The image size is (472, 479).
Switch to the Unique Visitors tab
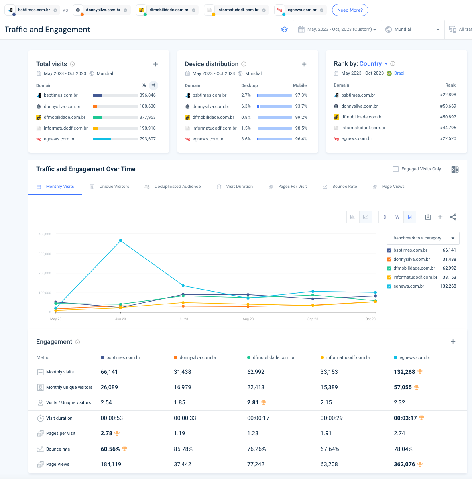pyautogui.click(x=114, y=187)
